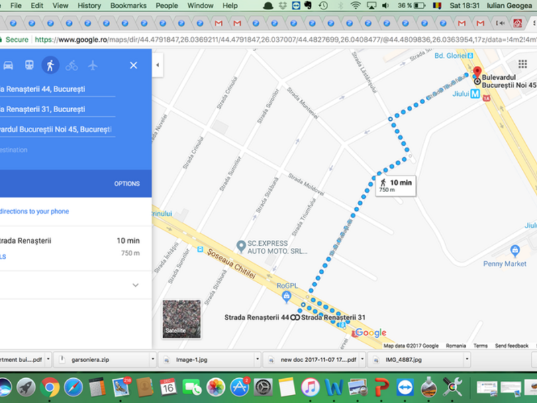
Task: Switch to Satellite view thumbnail
Action: tap(181, 318)
